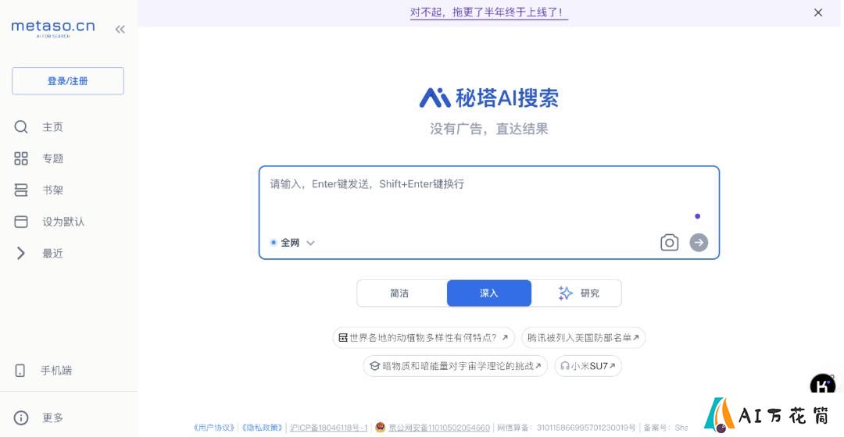Open suggestion 腾讯被列入美国防部名单
The width and height of the screenshot is (844, 437).
coord(583,338)
